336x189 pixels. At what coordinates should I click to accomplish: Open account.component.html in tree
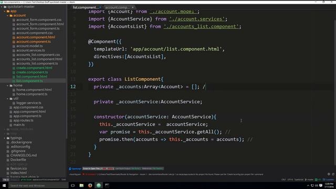(36, 37)
